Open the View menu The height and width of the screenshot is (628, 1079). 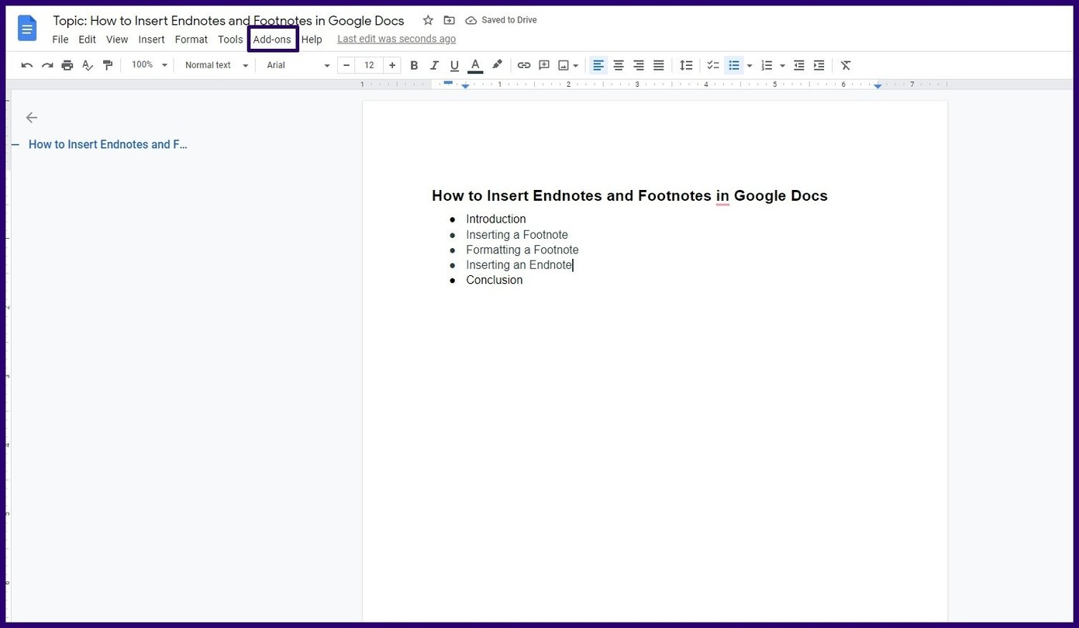click(117, 40)
